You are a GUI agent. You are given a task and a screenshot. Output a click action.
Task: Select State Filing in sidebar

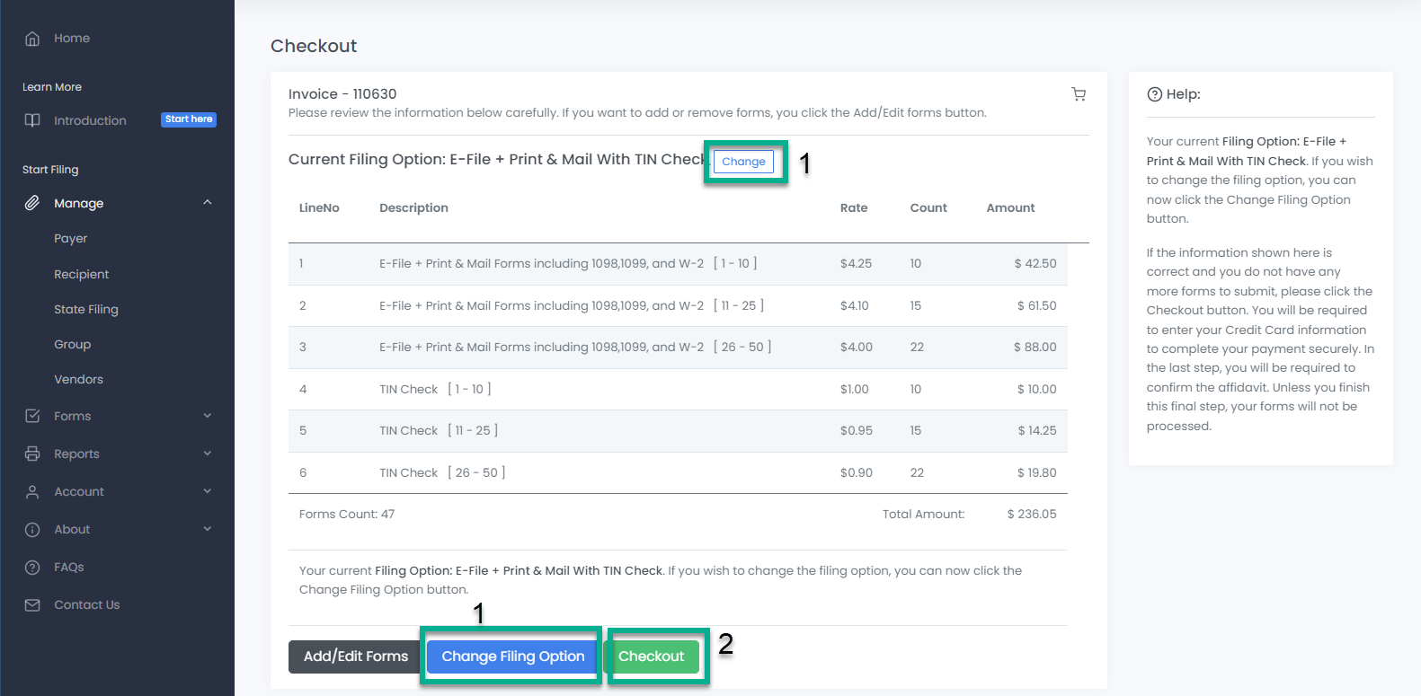coord(85,309)
